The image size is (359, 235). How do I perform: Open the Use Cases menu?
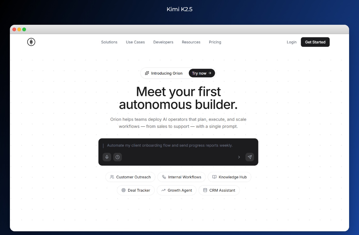135,42
